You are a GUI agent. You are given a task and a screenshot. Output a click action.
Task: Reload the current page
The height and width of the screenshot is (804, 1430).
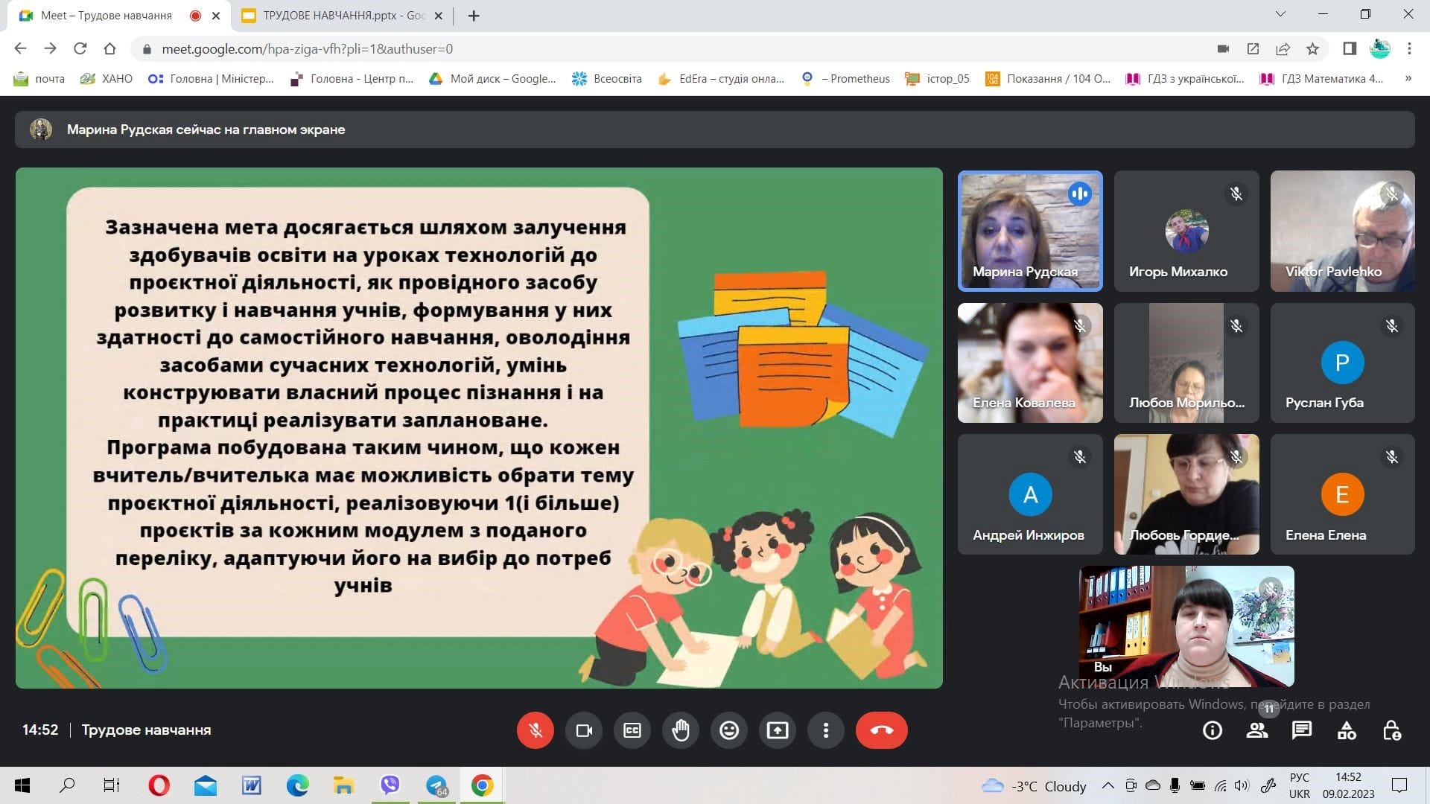tap(80, 48)
